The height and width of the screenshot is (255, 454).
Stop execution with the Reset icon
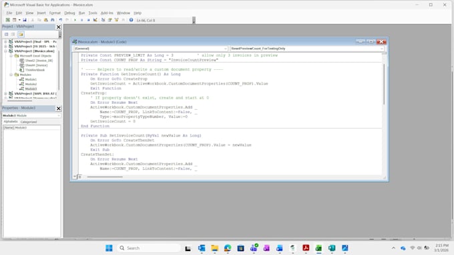tap(88, 20)
